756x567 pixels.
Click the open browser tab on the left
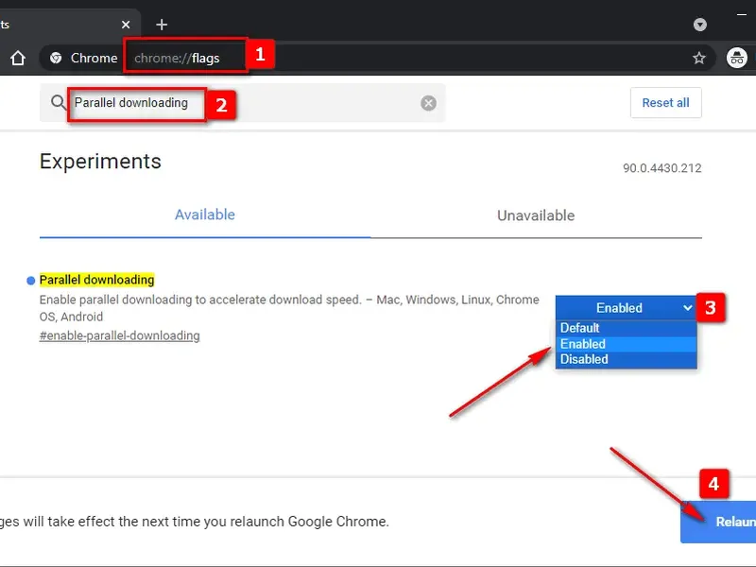click(57, 24)
